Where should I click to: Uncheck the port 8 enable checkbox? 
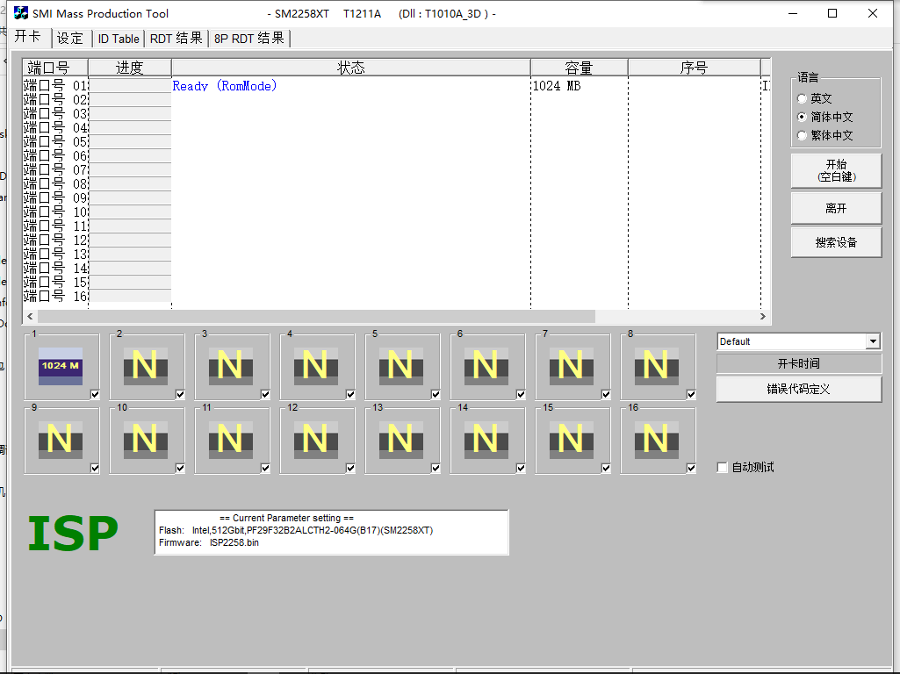tap(690, 394)
